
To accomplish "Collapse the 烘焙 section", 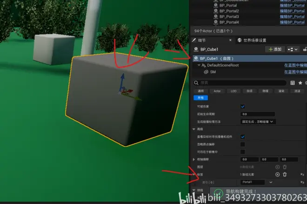I will point(194,190).
